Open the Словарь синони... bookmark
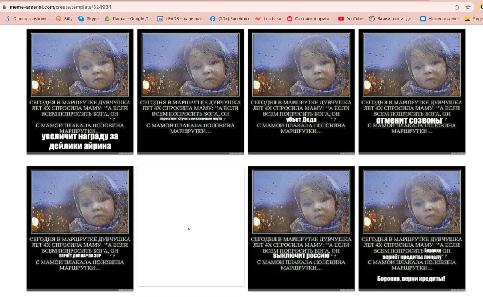The image size is (483, 297). pyautogui.click(x=27, y=19)
